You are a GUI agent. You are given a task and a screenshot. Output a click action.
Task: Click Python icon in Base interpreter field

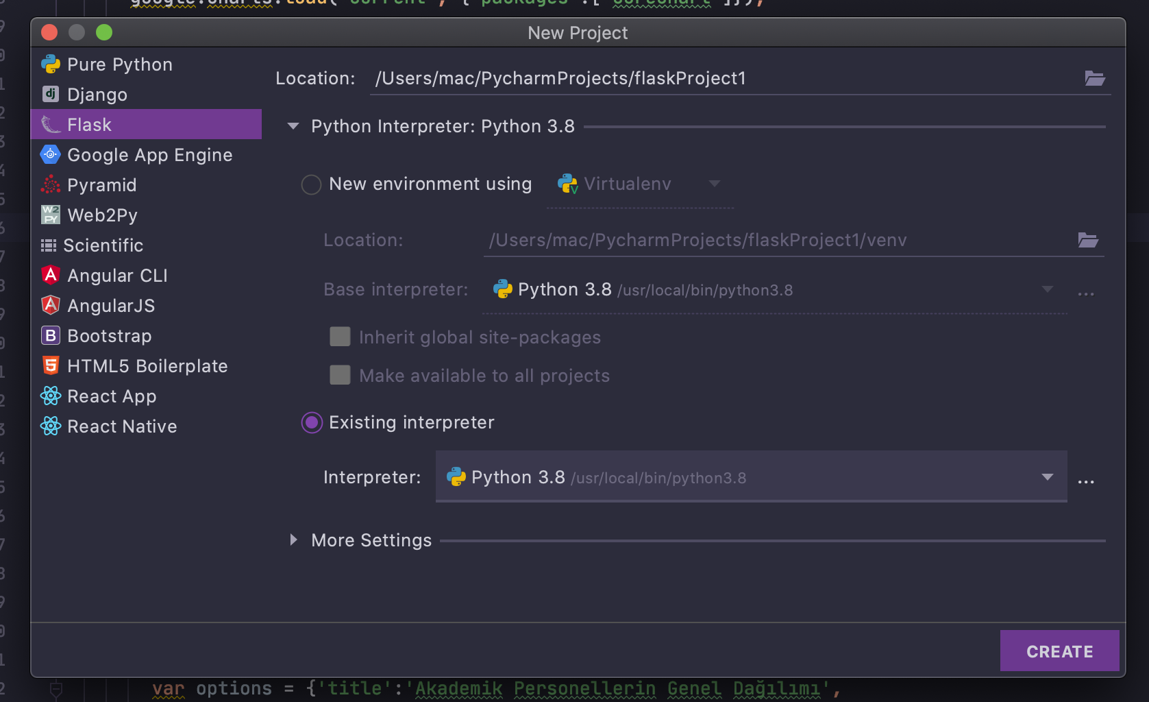(x=503, y=289)
